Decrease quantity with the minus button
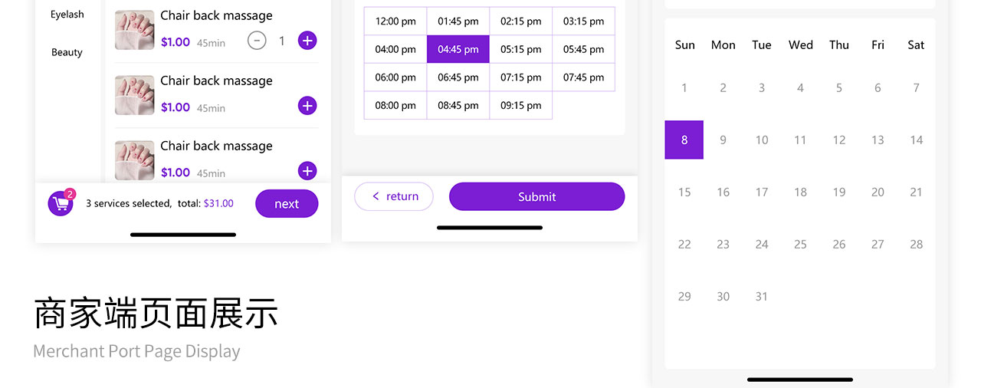 coord(257,41)
